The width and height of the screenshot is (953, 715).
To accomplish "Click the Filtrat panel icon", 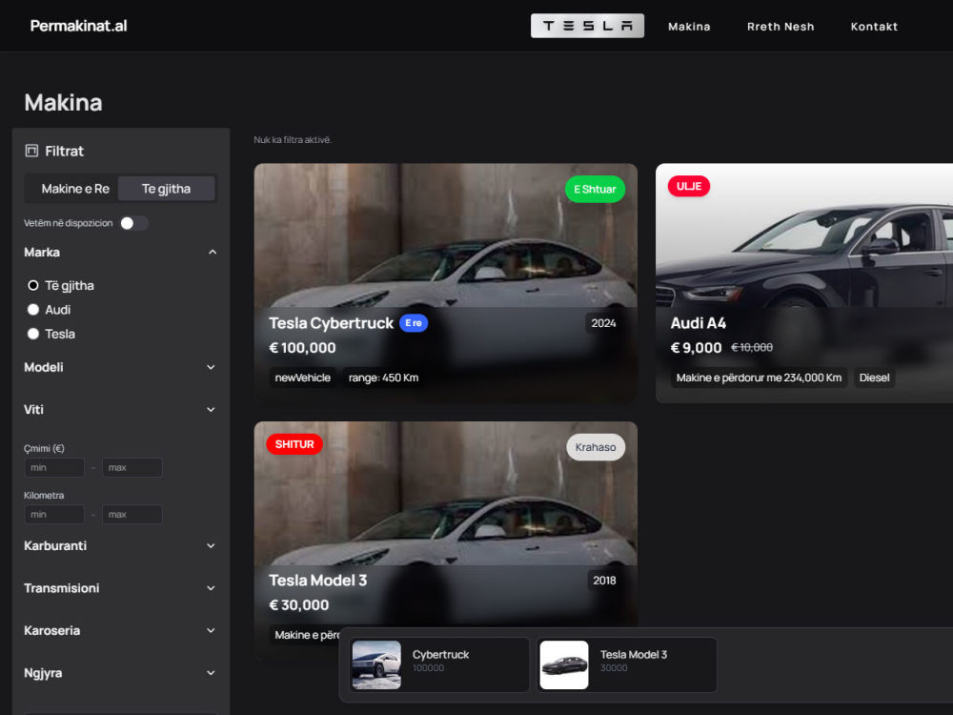I will (x=31, y=151).
